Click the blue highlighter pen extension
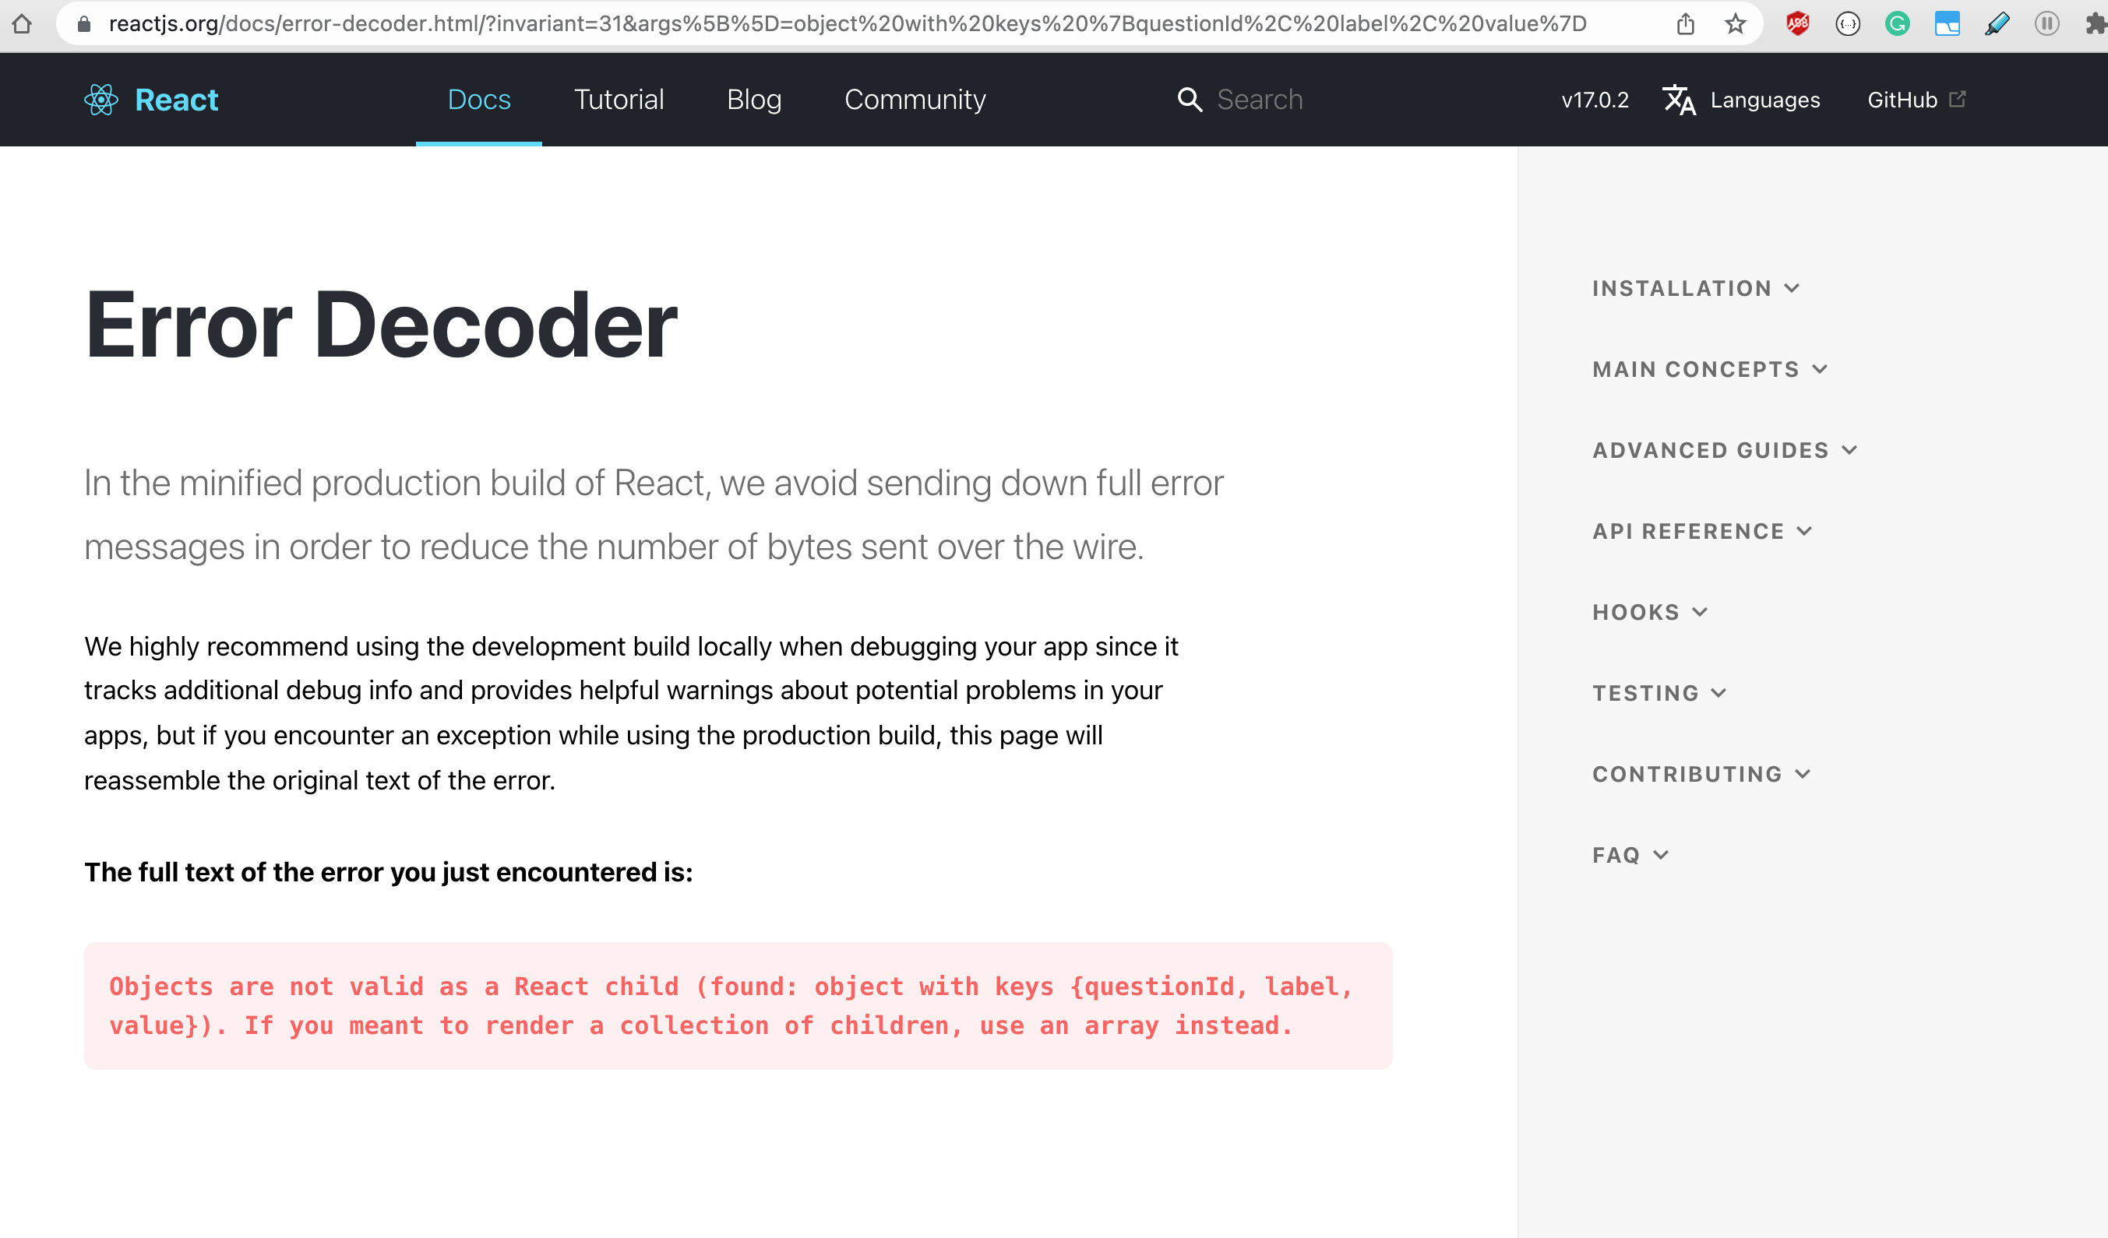This screenshot has width=2108, height=1238. click(1997, 23)
